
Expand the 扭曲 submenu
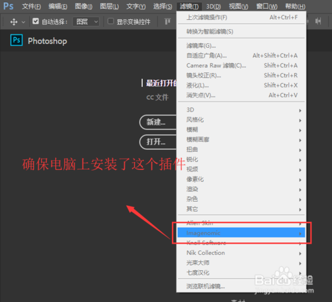(x=242, y=150)
